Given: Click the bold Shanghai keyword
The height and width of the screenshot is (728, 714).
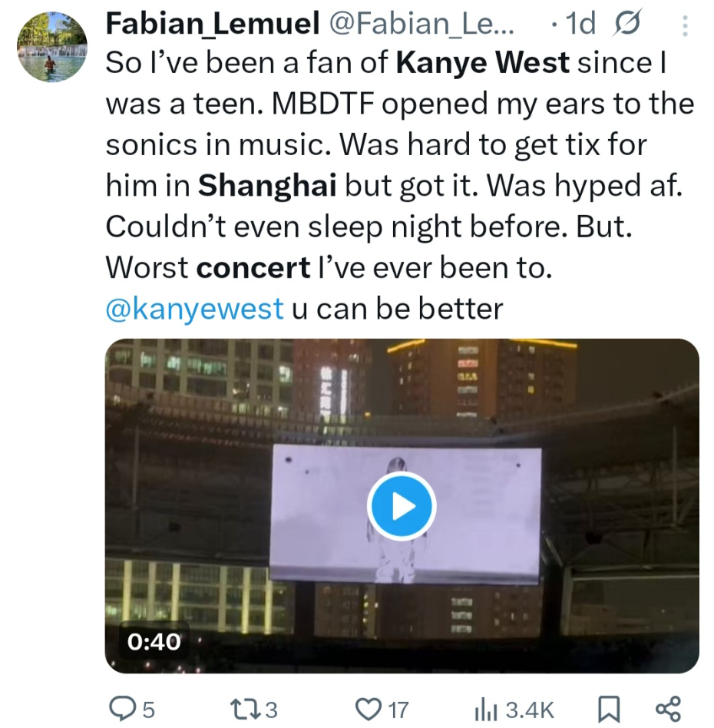Looking at the screenshot, I should pos(268,185).
